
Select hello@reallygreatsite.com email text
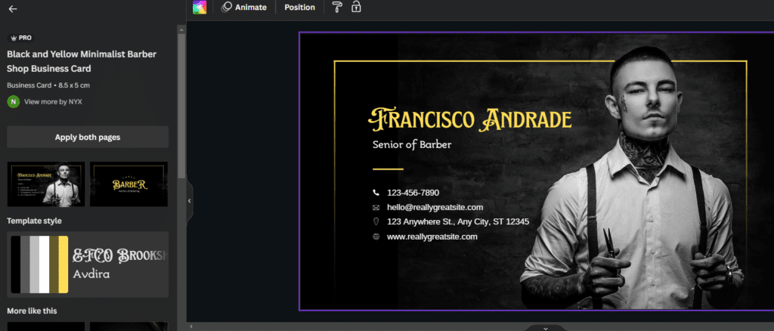[x=435, y=207]
